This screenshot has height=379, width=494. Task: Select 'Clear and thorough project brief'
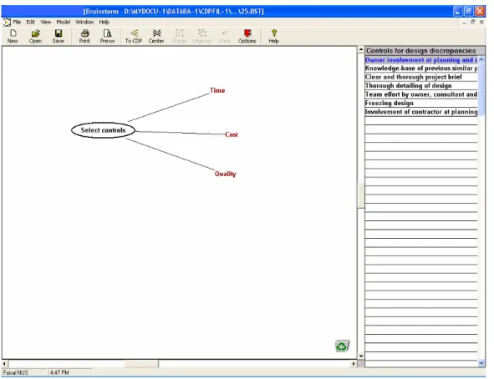[421, 77]
